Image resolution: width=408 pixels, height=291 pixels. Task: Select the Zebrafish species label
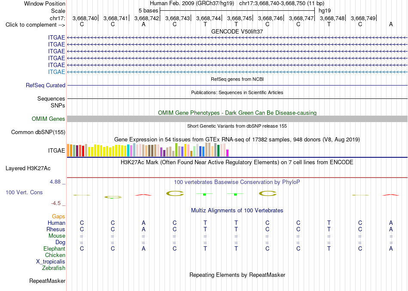point(54,268)
